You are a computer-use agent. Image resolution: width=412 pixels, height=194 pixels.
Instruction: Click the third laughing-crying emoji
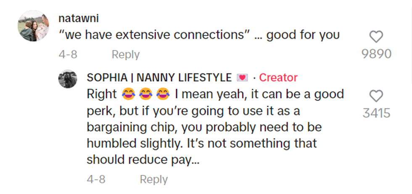[162, 94]
